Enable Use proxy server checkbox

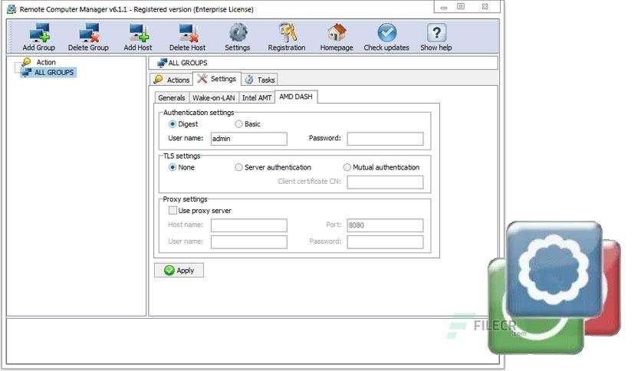(173, 211)
